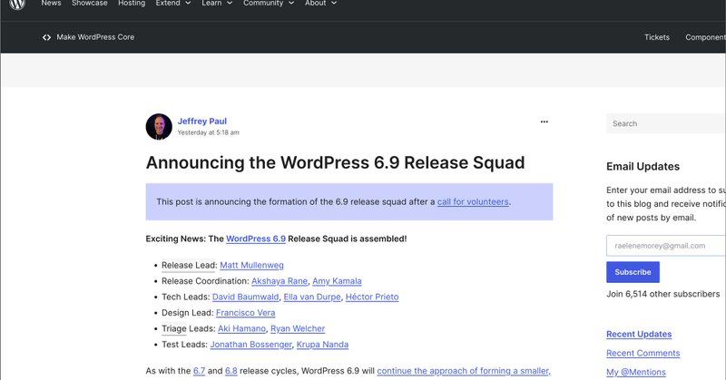726x380 pixels.
Task: Open Héctor Prieto's profile link
Action: [x=372, y=297]
